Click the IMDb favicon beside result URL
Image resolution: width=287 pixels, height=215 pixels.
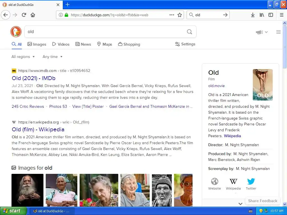[x=14, y=71]
